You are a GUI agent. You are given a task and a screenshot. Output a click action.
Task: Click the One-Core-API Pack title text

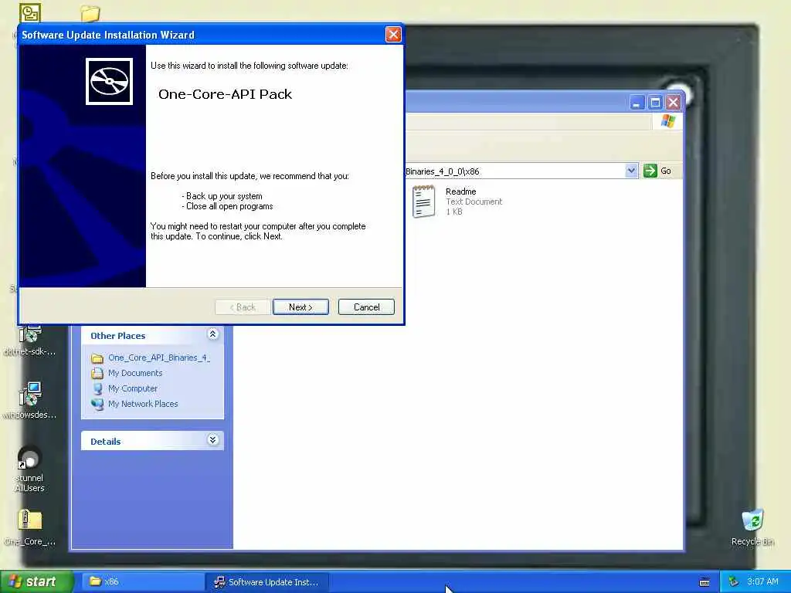[x=225, y=94]
